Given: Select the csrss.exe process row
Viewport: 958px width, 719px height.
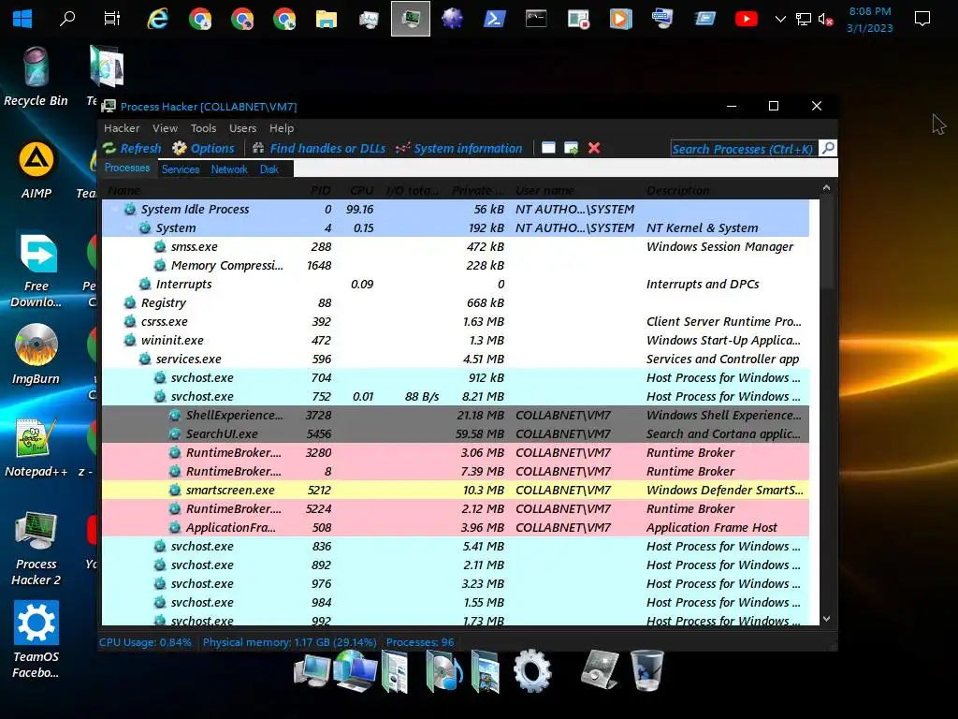Looking at the screenshot, I should click(x=456, y=322).
